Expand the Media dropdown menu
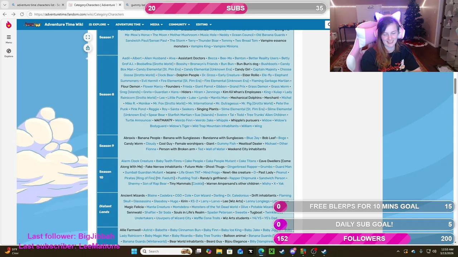458x257 pixels. 156,24
